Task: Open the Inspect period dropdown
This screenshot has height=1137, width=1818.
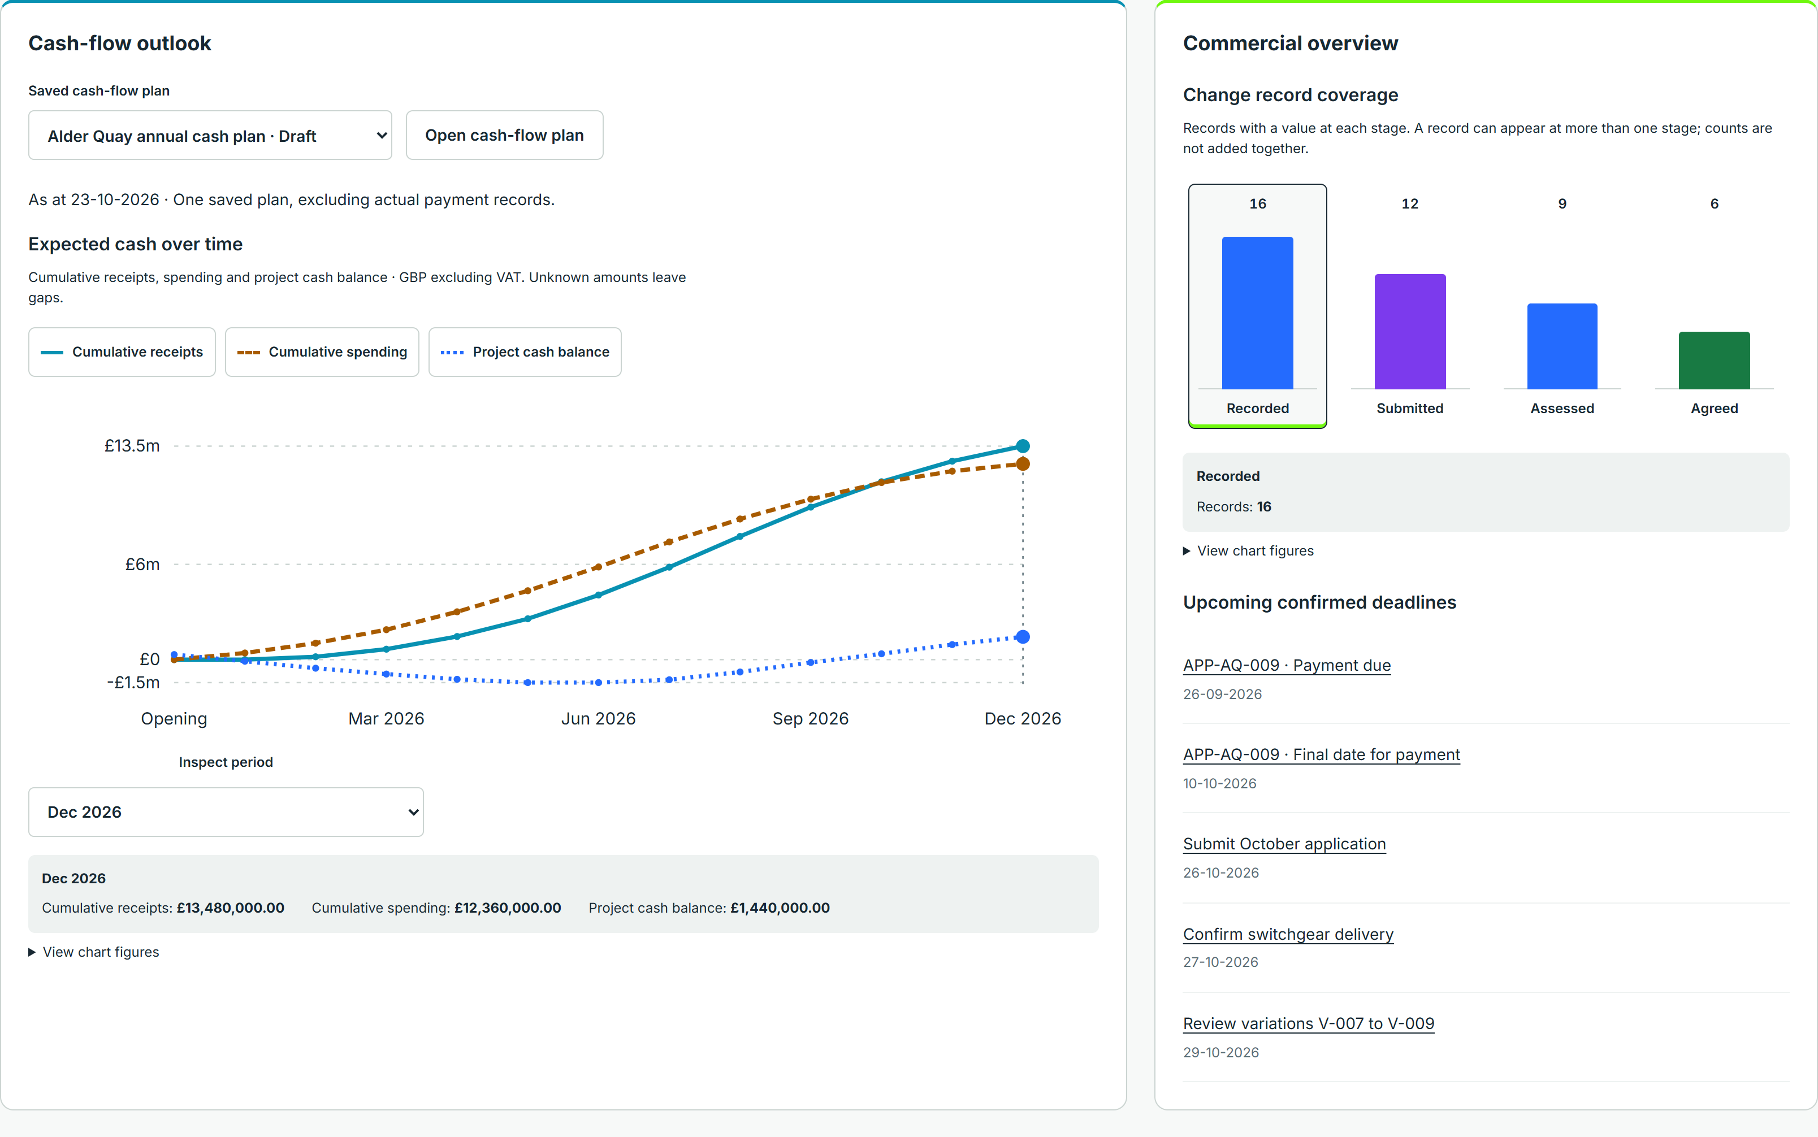Action: click(x=226, y=812)
